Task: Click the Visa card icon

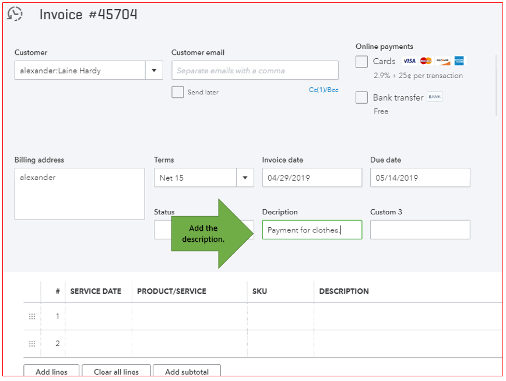Action: point(409,61)
